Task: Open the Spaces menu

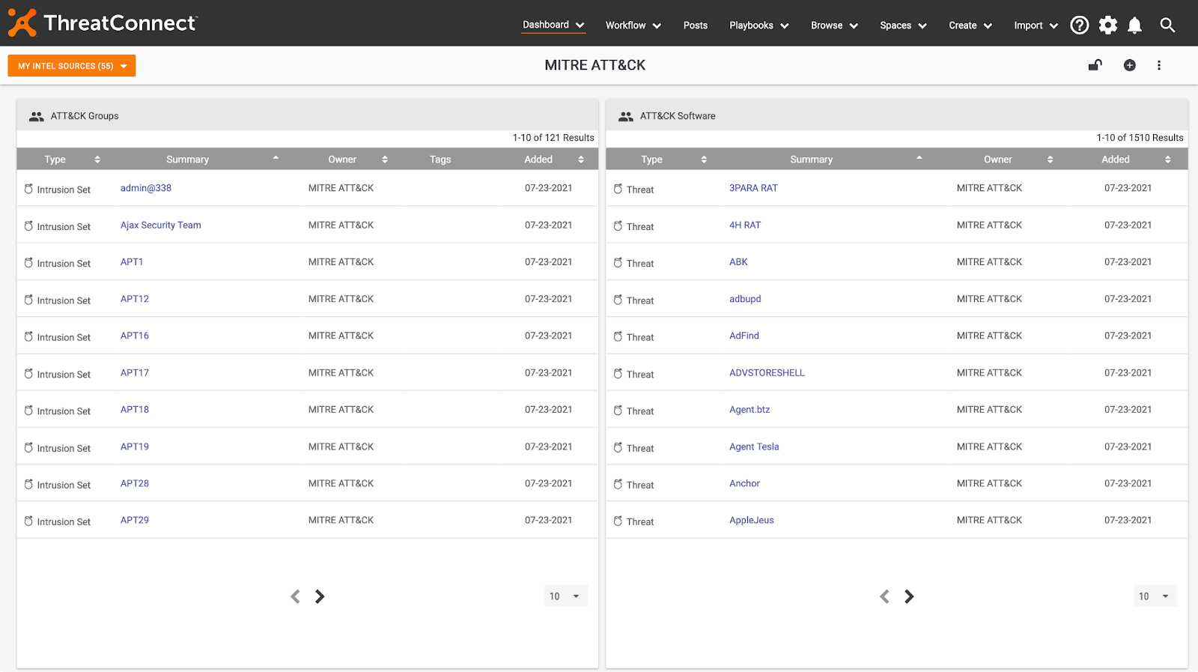Action: [903, 25]
